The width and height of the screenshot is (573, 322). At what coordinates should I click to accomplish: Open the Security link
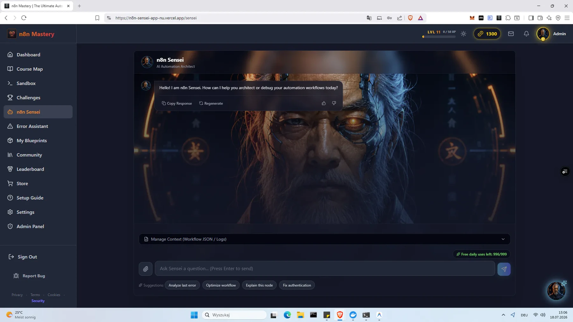point(38,301)
